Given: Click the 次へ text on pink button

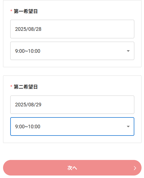Looking at the screenshot, I should [x=72, y=168].
